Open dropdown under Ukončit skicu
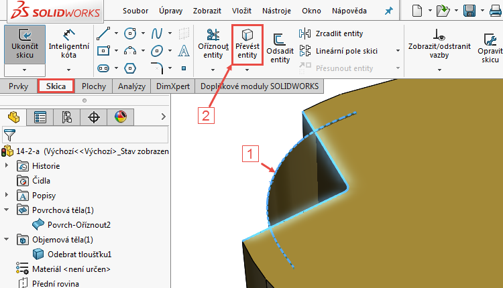Screen dimensions: 503x288 point(24,70)
